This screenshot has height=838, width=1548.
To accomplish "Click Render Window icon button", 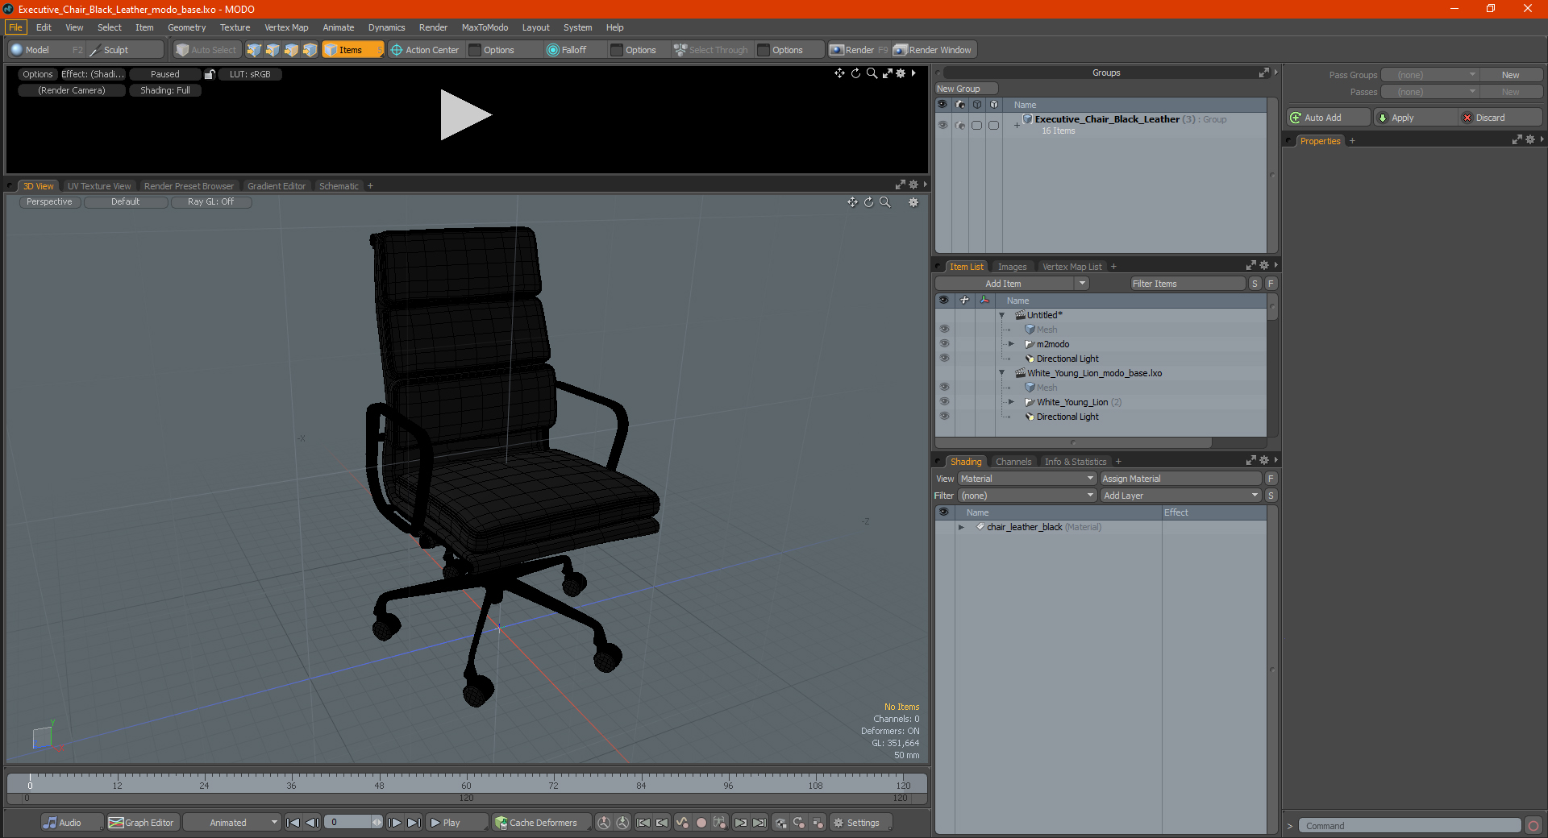I will [x=934, y=50].
